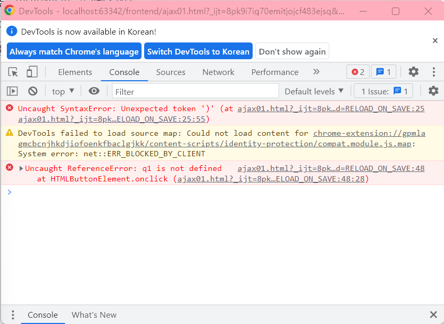Click Switch DevTools to Korean button

tap(198, 51)
